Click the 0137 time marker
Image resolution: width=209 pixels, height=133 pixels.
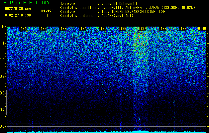click(142, 29)
